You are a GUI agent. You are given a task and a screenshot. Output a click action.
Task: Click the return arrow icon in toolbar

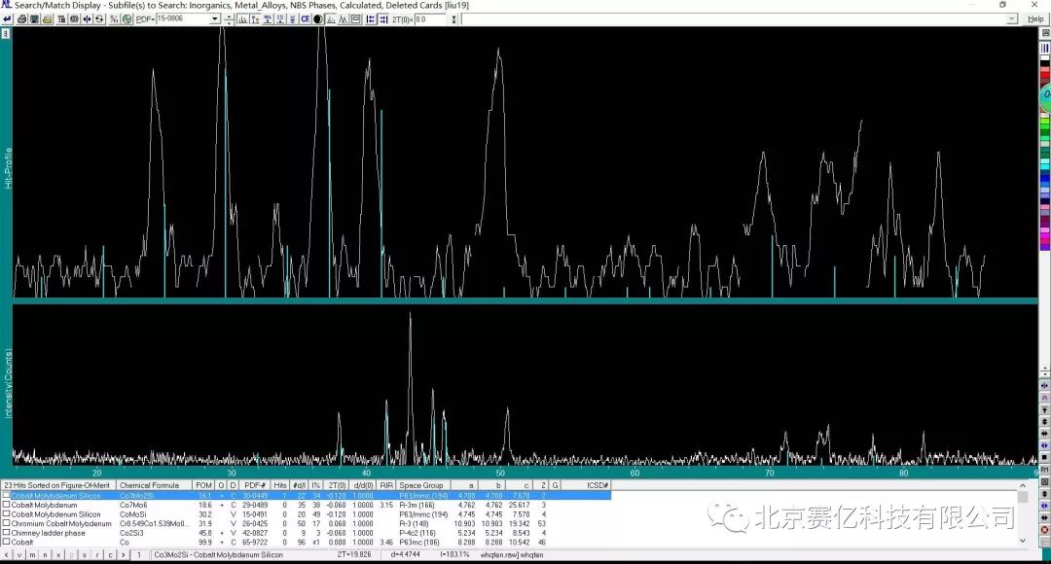pos(7,19)
